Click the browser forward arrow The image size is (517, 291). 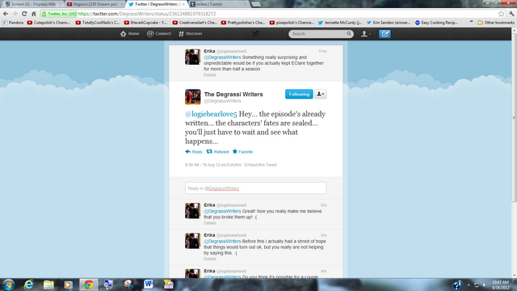(15, 14)
